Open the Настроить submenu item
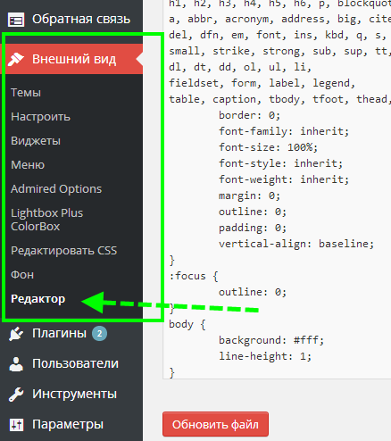This screenshot has height=441, width=391. pos(40,117)
